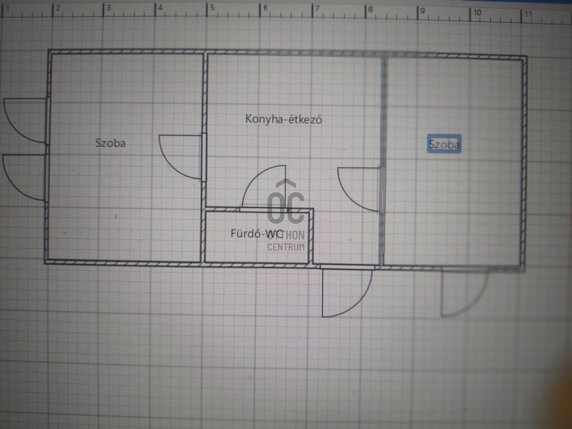
Task: Select the bathroom top wall segment
Action: coord(259,210)
